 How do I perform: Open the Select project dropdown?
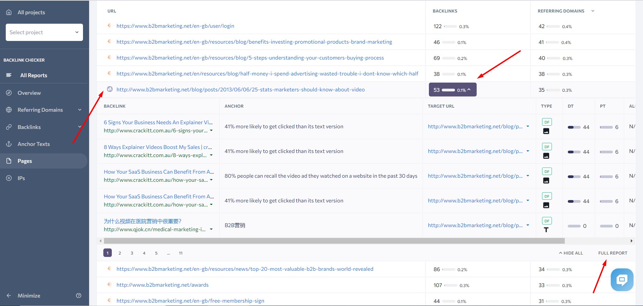[x=44, y=32]
